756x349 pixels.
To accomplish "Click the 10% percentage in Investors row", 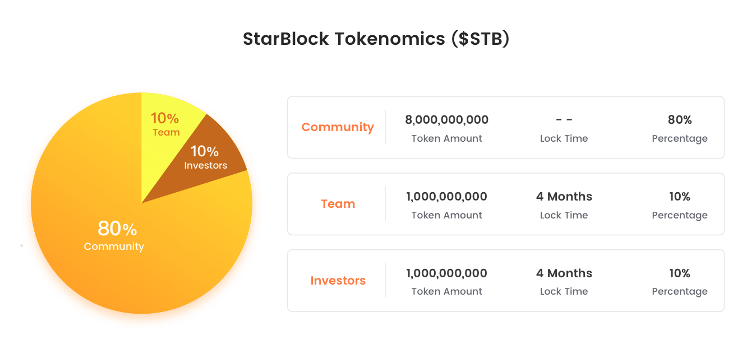I will click(x=680, y=273).
